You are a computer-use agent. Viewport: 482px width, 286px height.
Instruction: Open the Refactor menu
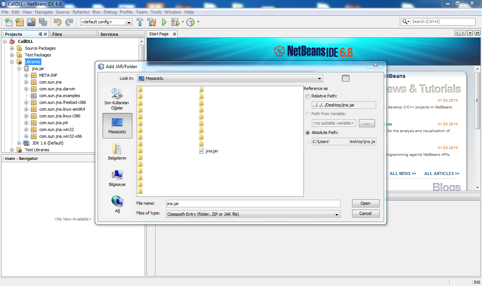click(81, 12)
